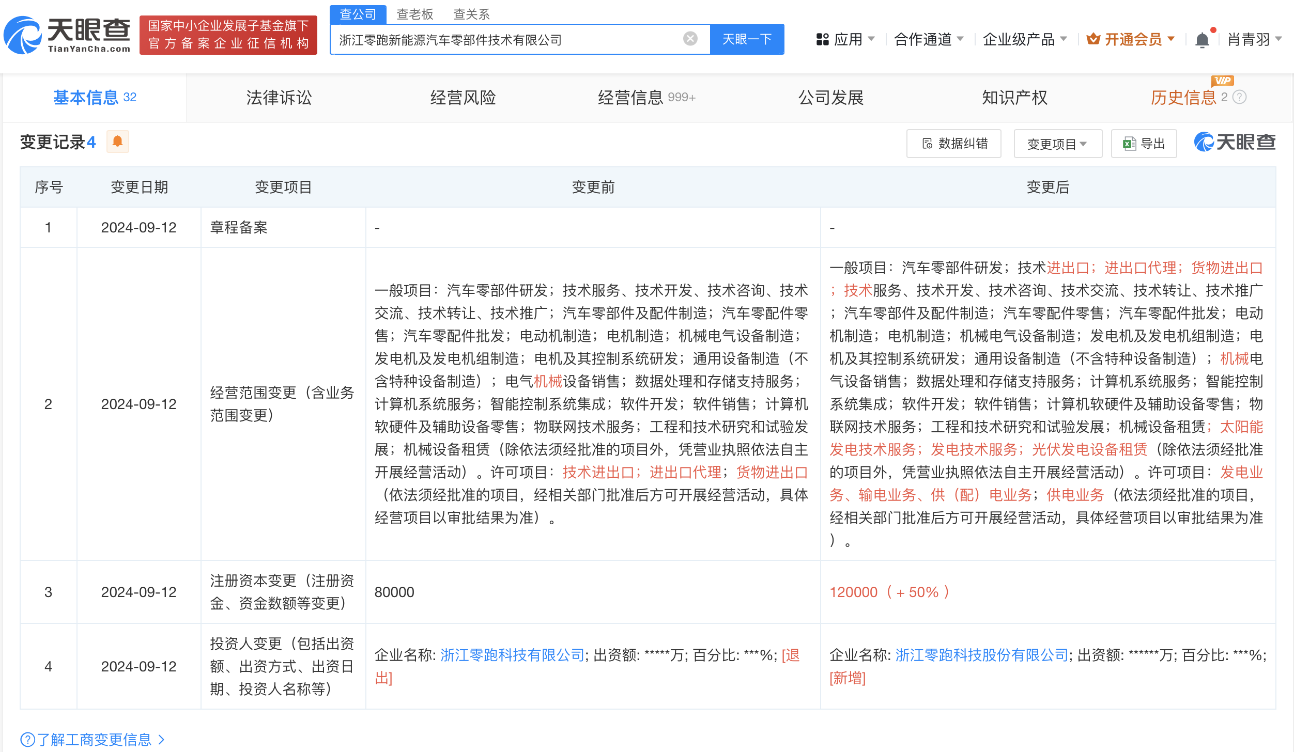Image resolution: width=1294 pixels, height=752 pixels.
Task: Open the 法律诉讼 tab
Action: point(279,98)
